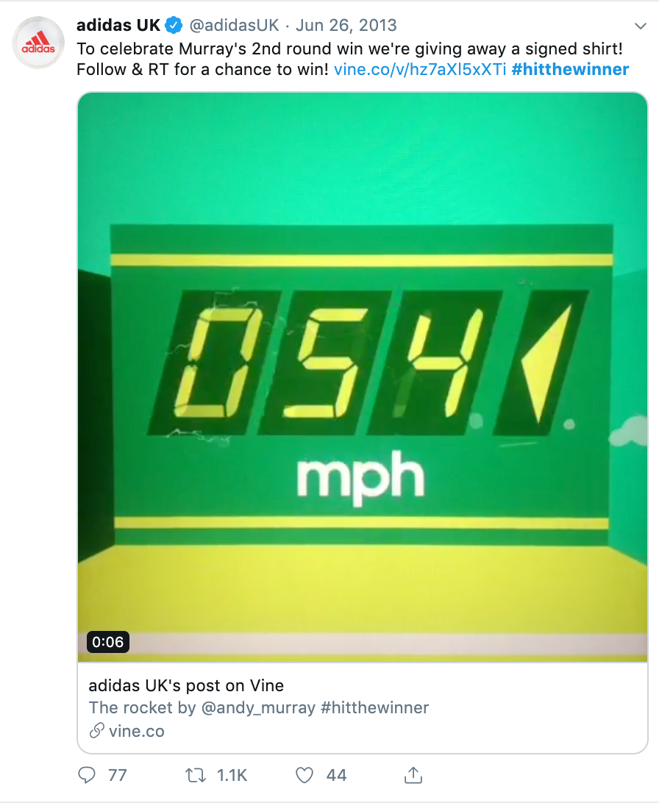Viewport: 659px width, 803px height.
Task: Click the vine.co domain text in the card
Action: 137,731
